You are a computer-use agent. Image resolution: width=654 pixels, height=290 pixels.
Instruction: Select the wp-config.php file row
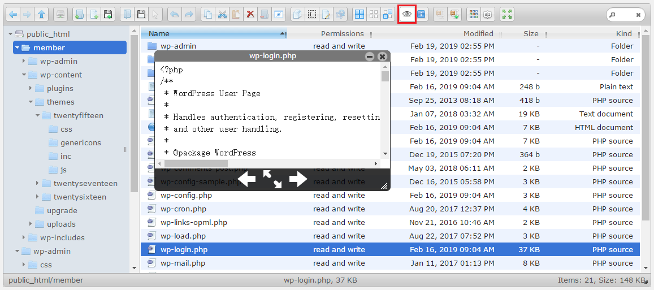tap(390, 195)
